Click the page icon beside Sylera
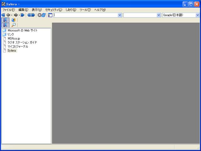The width and height of the screenshot is (201, 151). [x=5, y=51]
